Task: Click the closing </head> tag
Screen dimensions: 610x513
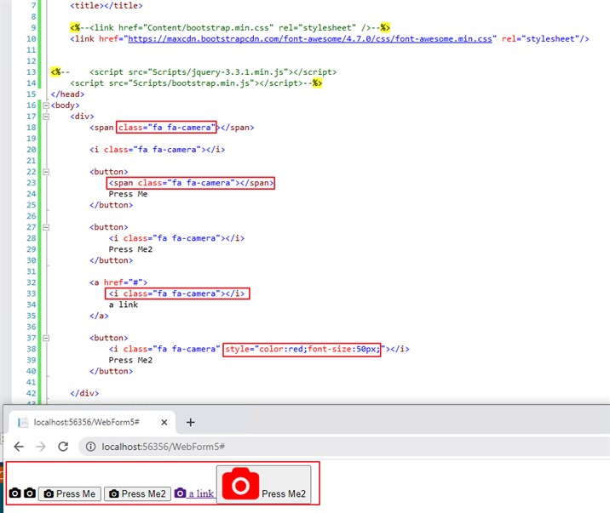Action: click(67, 94)
